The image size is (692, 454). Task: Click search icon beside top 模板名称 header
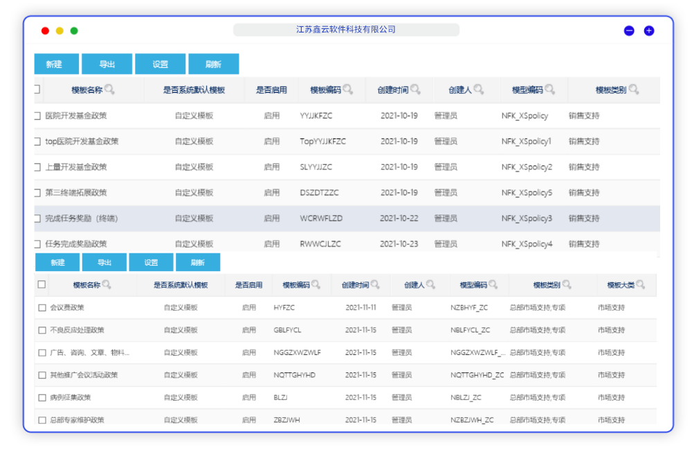point(109,90)
